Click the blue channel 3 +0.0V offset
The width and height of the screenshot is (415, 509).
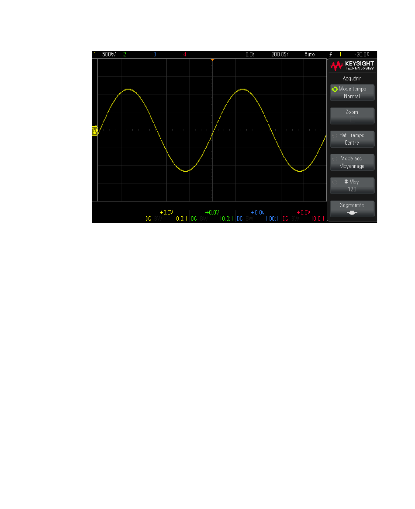click(x=258, y=213)
